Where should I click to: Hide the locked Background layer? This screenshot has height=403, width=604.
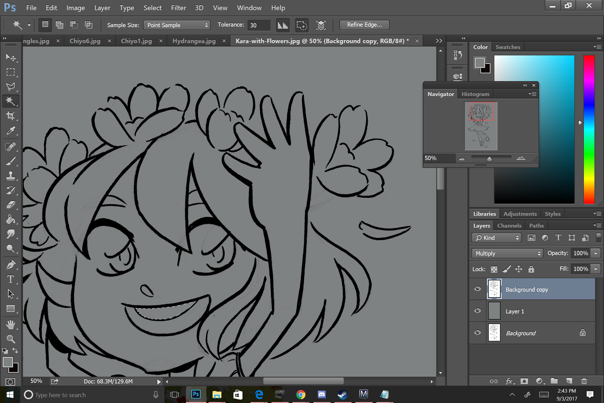[478, 333]
